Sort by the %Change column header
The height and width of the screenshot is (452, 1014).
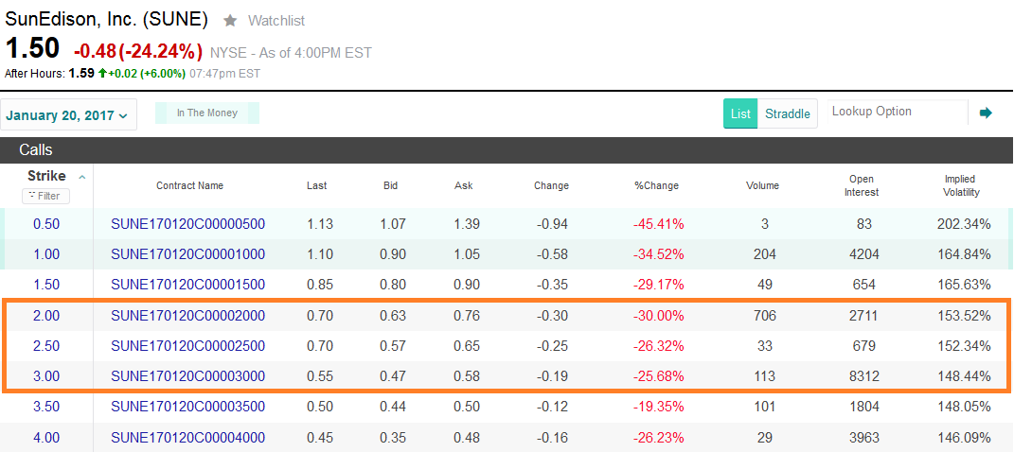[x=657, y=185]
